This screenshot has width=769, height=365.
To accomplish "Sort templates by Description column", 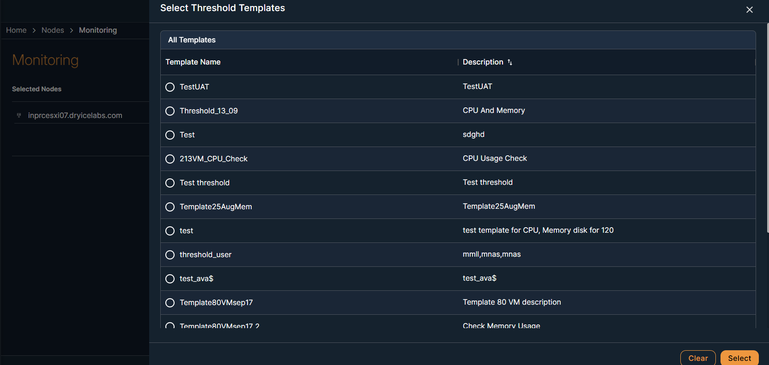I will pos(510,62).
